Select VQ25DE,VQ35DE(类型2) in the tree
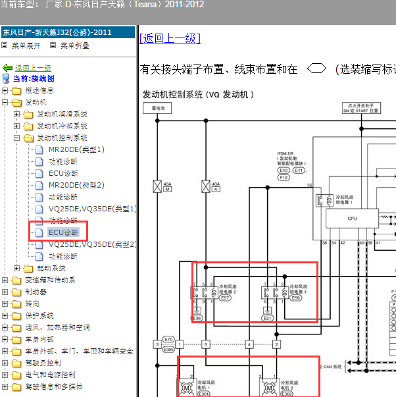Viewport: 396px width, 397px height. click(93, 244)
